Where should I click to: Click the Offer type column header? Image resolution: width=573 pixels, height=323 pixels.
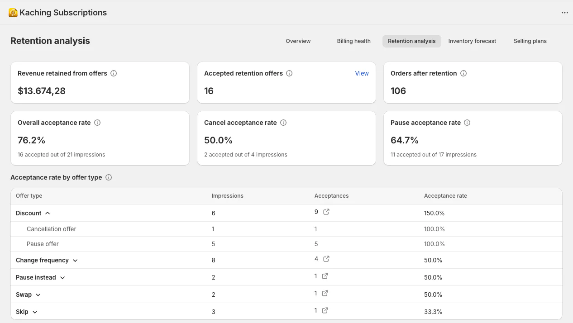pyautogui.click(x=29, y=196)
